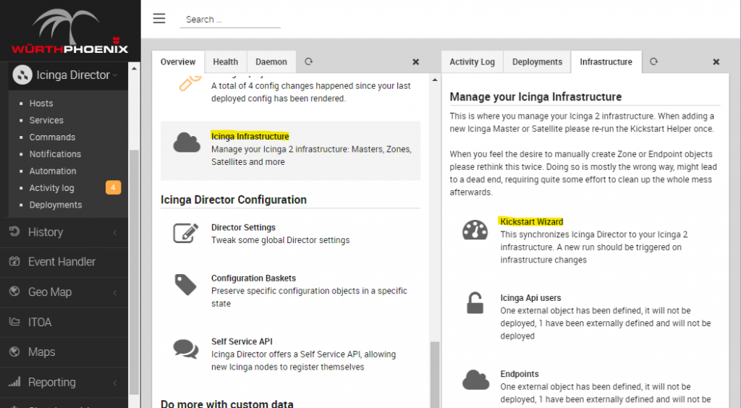The height and width of the screenshot is (408, 741).
Task: Refresh the left Overview panel
Action: 308,62
